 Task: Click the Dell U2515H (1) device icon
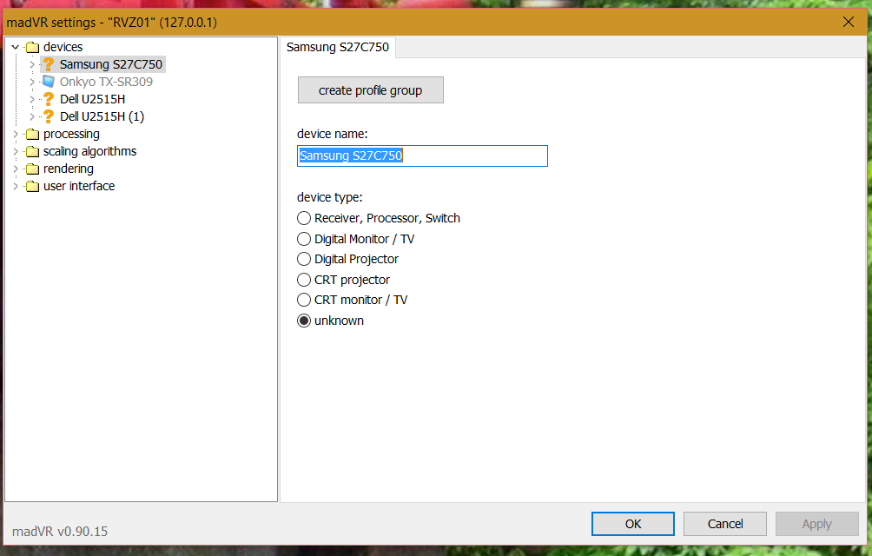point(49,116)
